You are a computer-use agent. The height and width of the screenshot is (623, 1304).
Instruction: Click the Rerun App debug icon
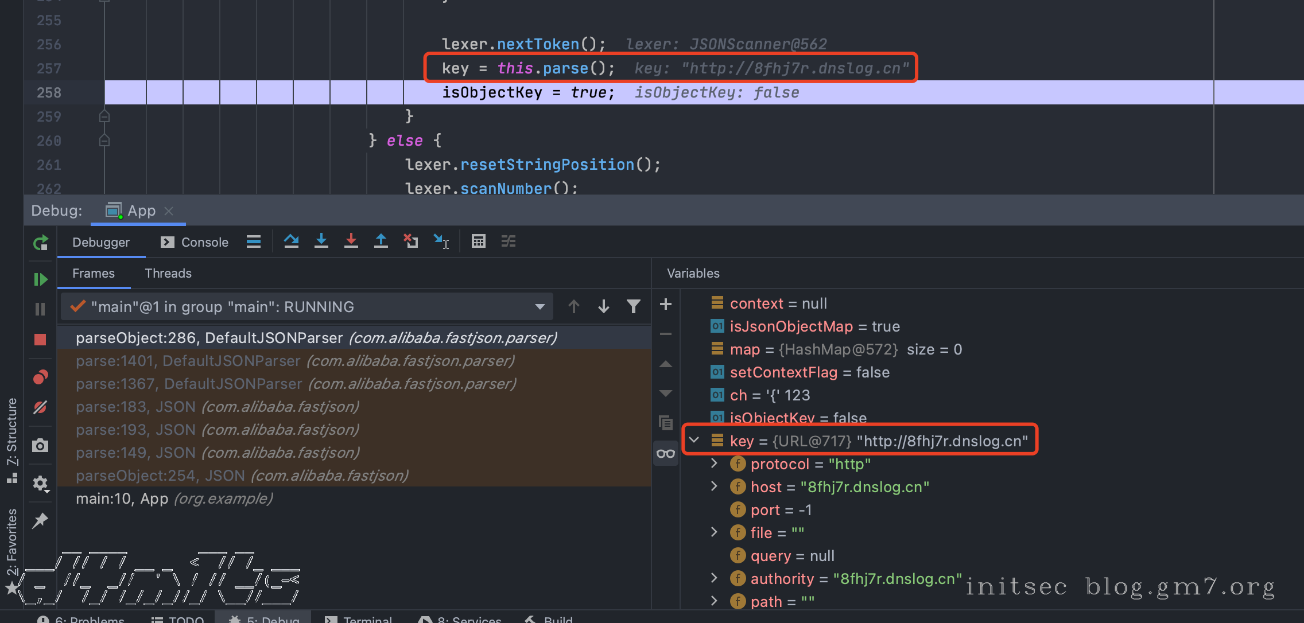[x=40, y=243]
